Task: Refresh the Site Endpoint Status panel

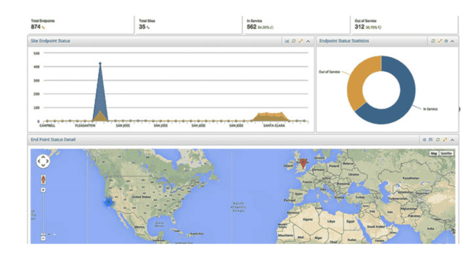Action: [293, 41]
